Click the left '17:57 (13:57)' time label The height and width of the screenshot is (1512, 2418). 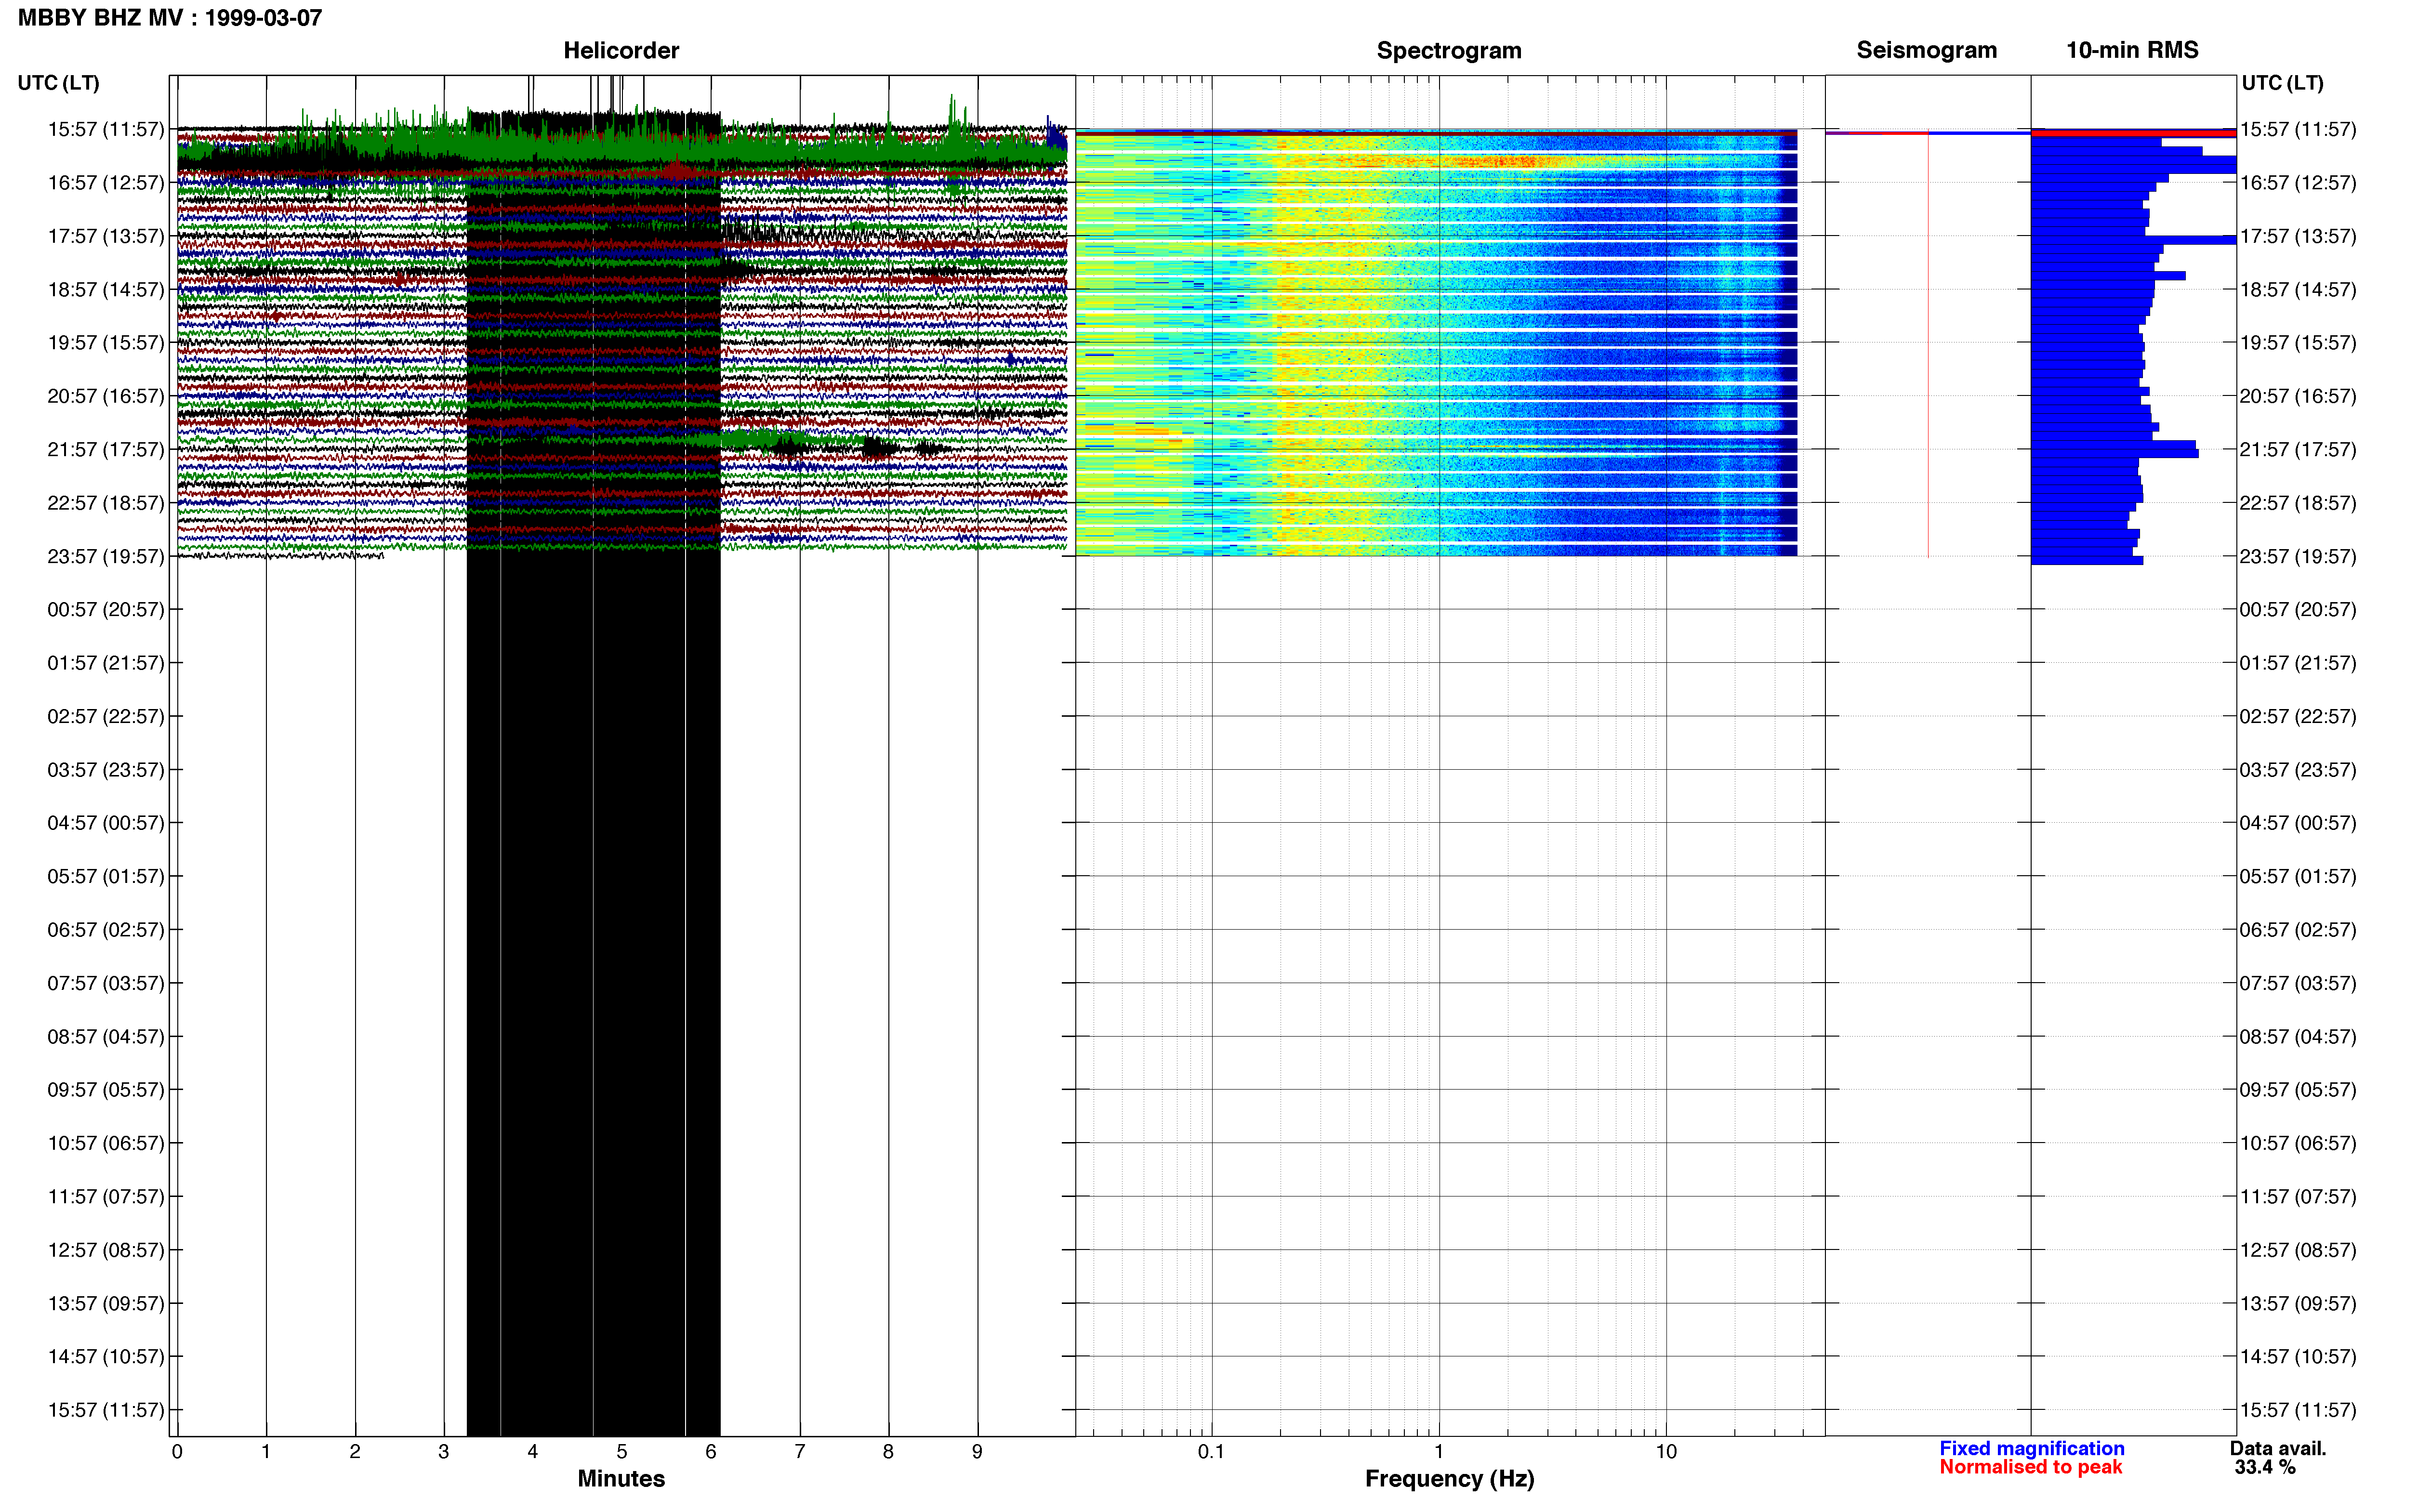[x=105, y=236]
